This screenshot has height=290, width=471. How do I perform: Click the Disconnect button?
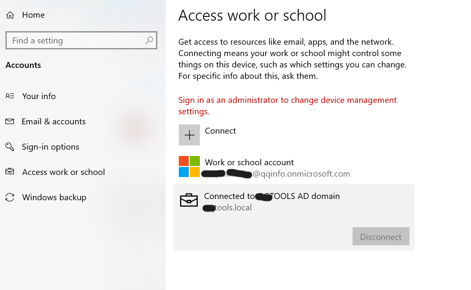pos(380,236)
